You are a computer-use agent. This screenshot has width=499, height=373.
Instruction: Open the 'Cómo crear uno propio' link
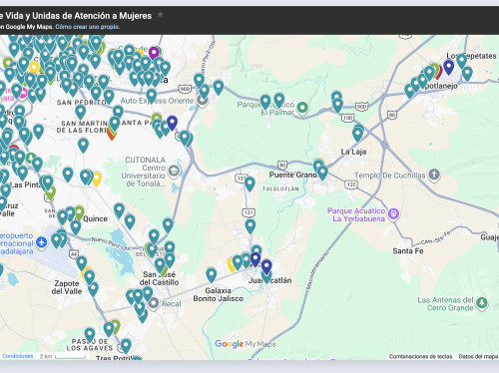[x=88, y=27]
